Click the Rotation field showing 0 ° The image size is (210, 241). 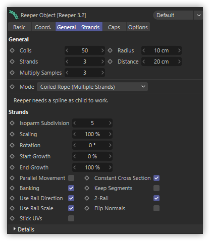click(x=92, y=145)
